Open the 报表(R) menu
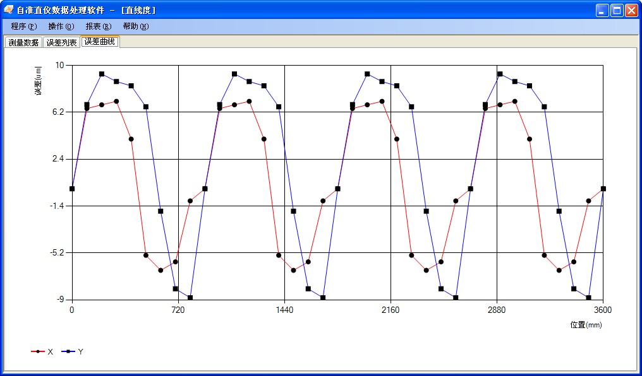 coord(98,26)
